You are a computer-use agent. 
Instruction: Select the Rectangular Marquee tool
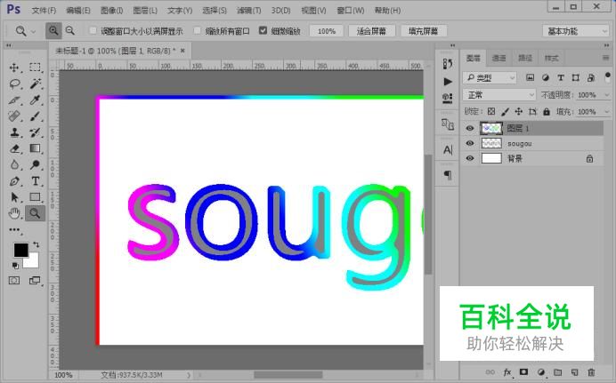(x=35, y=68)
